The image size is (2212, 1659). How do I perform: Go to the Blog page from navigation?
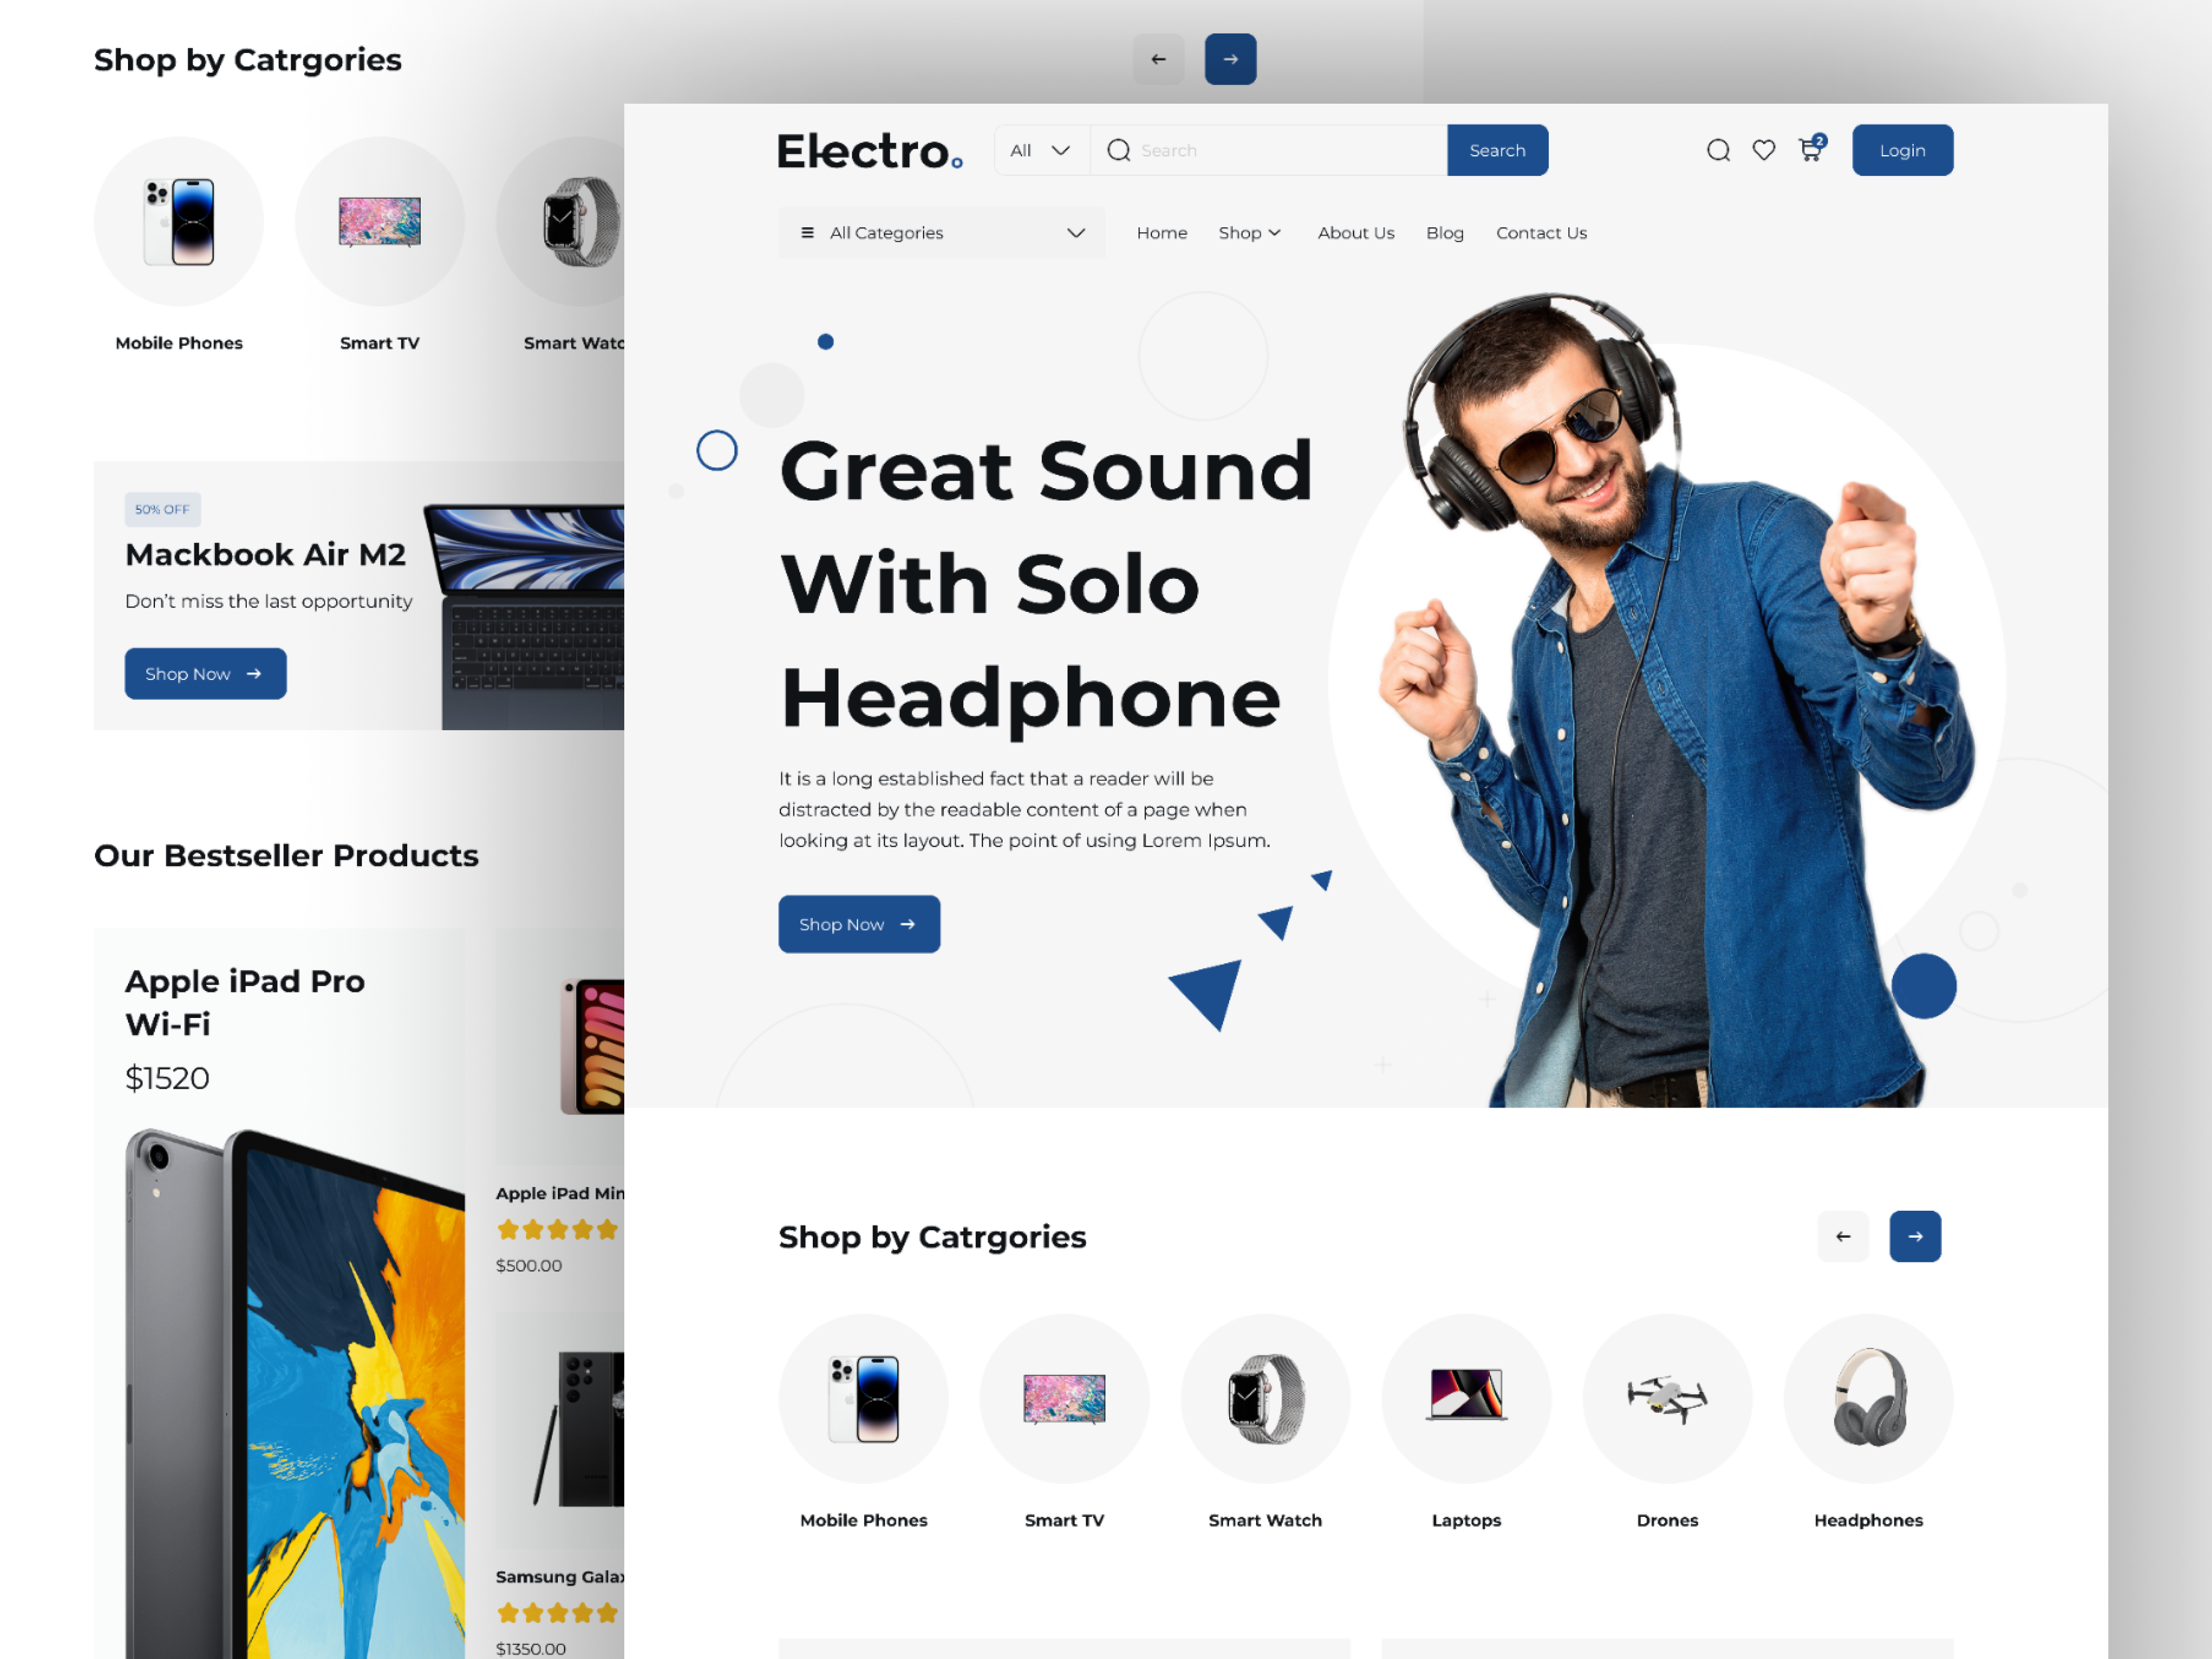pos(1445,232)
